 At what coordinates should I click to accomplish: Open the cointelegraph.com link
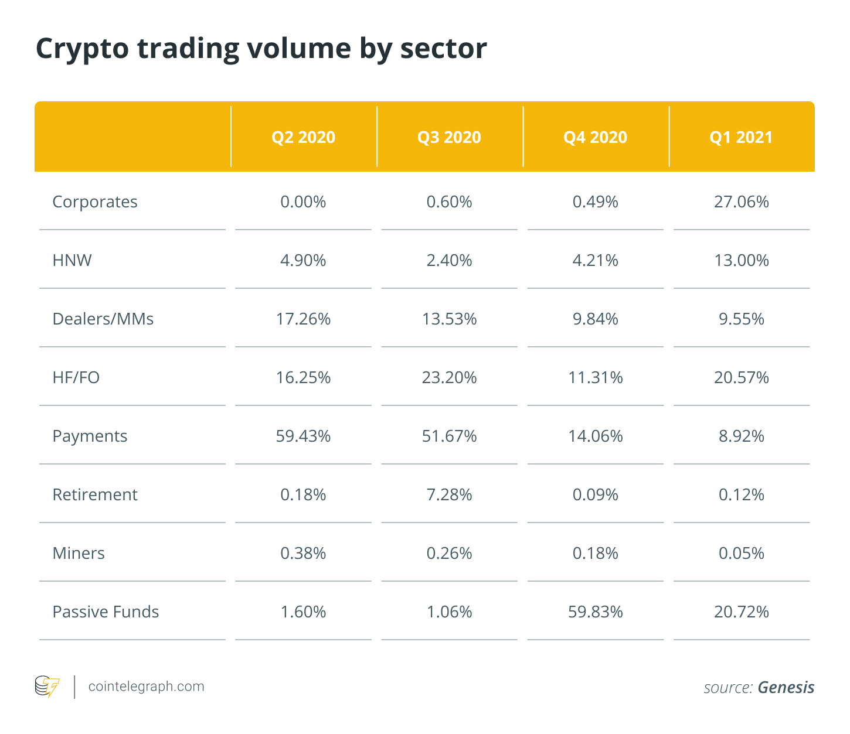click(146, 687)
